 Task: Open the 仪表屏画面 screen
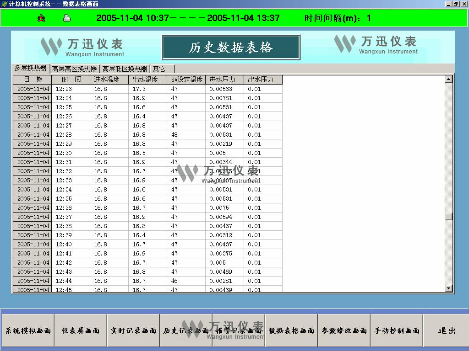click(x=80, y=330)
